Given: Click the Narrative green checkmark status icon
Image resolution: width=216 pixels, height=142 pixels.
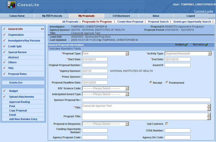Looking at the screenshot, I should coord(206,45).
